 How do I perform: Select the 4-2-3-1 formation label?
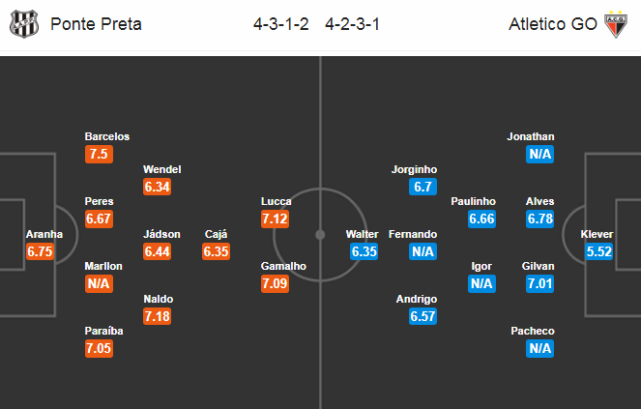[x=352, y=24]
